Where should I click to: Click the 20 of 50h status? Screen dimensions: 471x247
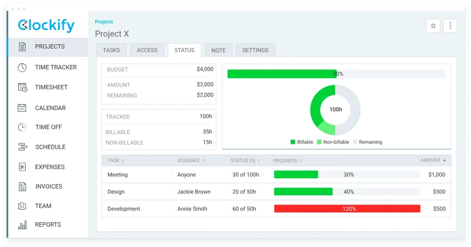pyautogui.click(x=244, y=192)
